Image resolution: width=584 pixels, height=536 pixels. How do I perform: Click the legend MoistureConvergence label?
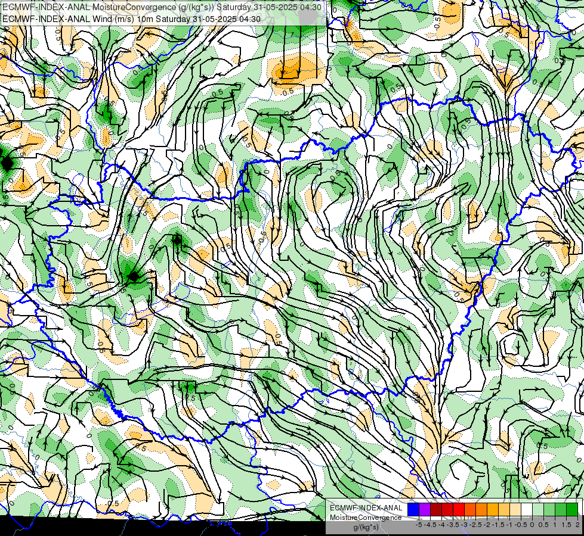(366, 518)
